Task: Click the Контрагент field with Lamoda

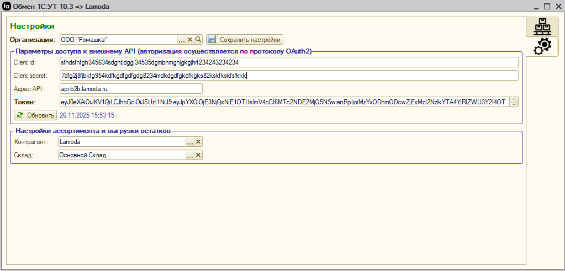Action: pyautogui.click(x=122, y=142)
